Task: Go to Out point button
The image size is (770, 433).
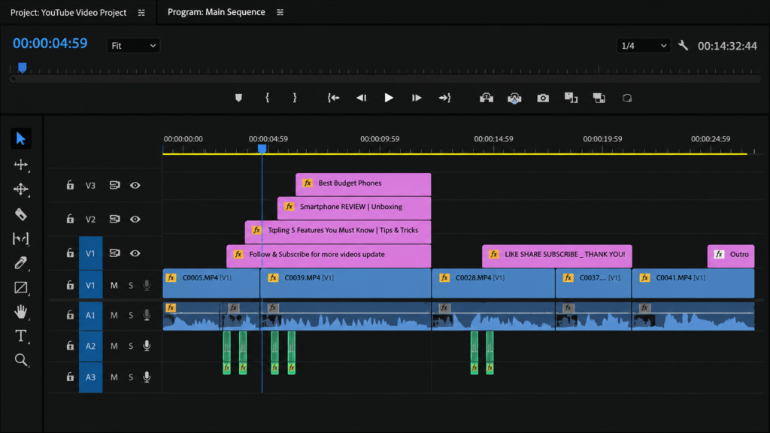Action: [445, 98]
